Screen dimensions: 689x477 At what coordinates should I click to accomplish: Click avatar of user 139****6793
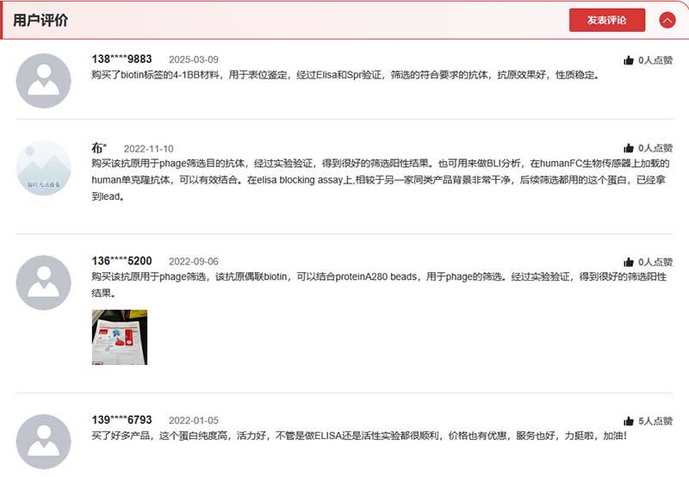click(44, 441)
